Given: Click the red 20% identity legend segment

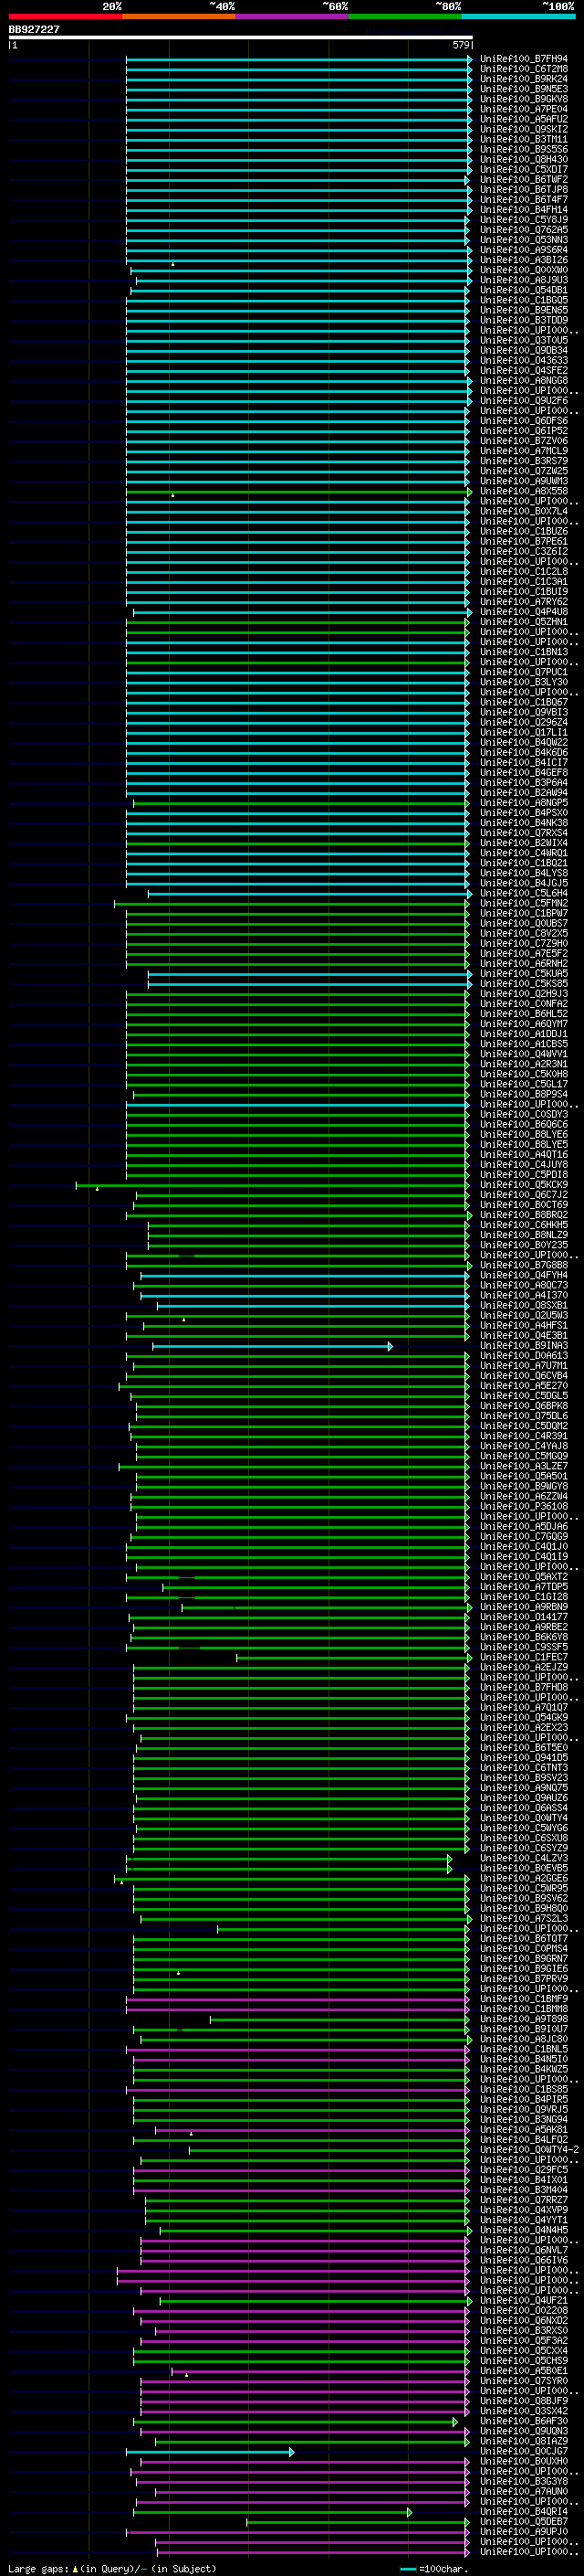Looking at the screenshot, I should coord(66,17).
